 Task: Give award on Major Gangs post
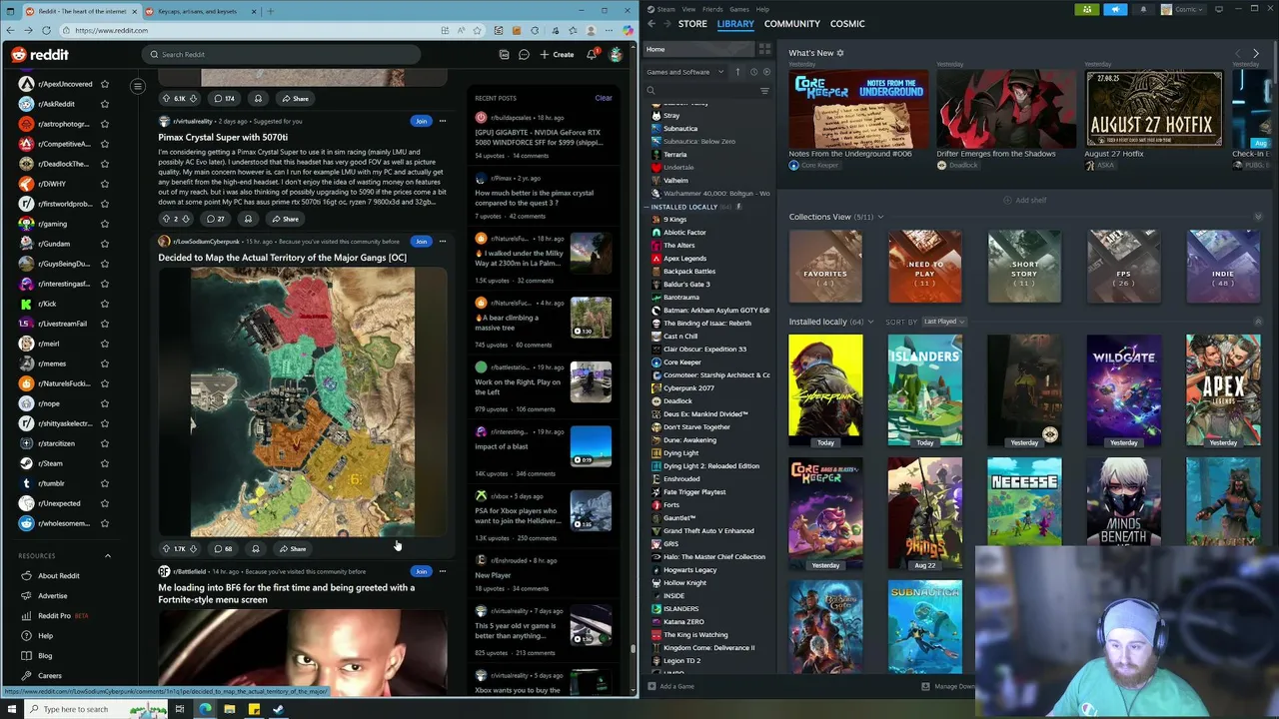256,549
